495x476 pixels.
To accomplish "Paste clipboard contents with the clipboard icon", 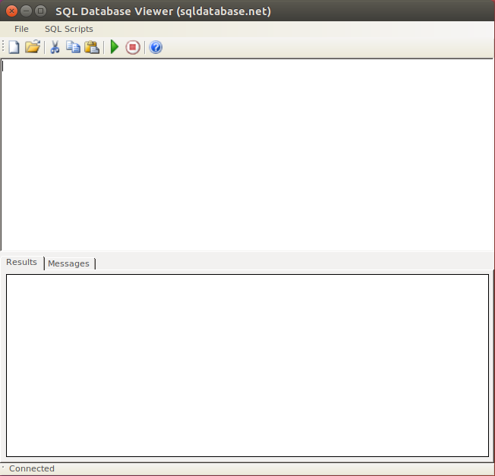I will point(92,47).
